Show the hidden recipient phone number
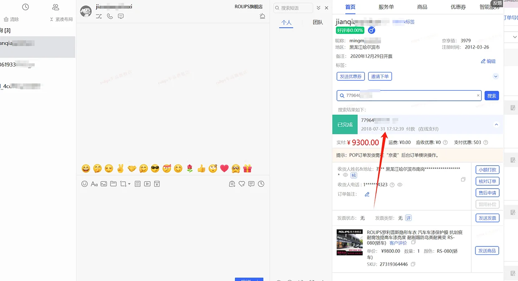518x281 pixels. (x=400, y=185)
